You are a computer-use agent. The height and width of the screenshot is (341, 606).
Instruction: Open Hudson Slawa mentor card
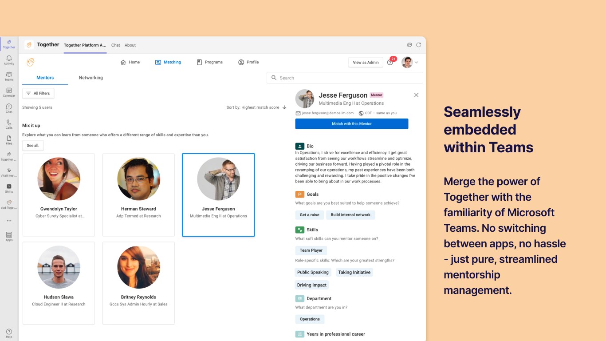59,283
